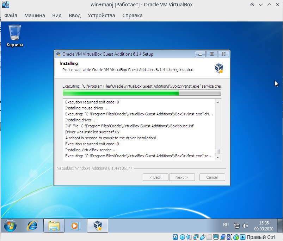Select log line 'A reboot is needed'
The height and width of the screenshot is (241, 283).
coord(111,138)
